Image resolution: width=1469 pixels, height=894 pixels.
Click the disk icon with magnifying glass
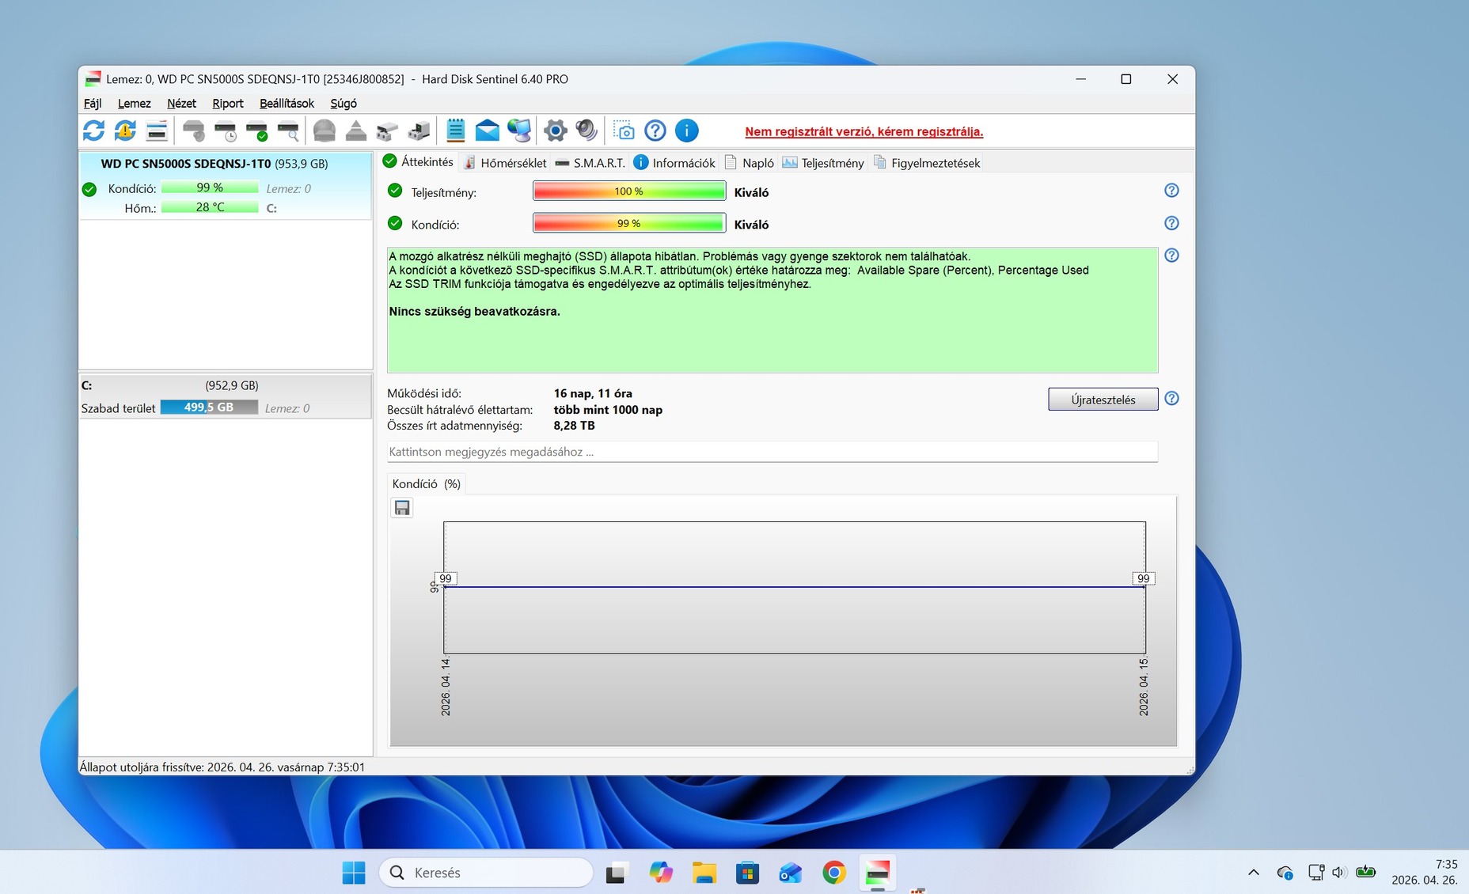pyautogui.click(x=289, y=131)
